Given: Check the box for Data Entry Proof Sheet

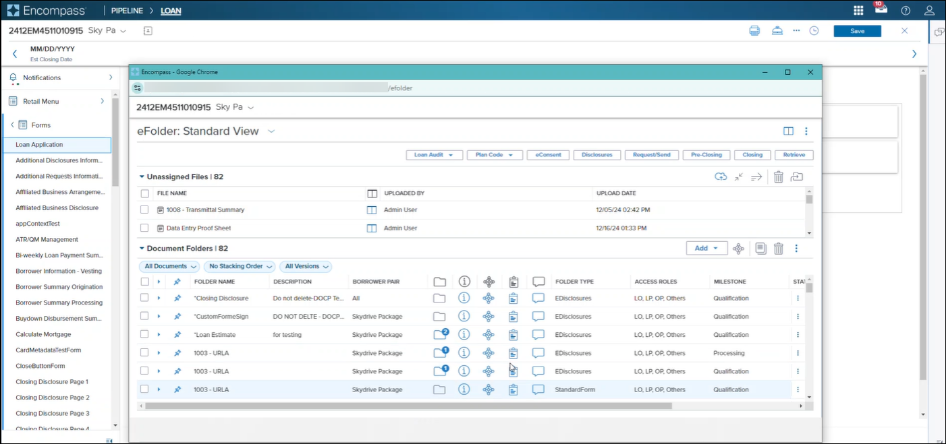Looking at the screenshot, I should tap(144, 228).
